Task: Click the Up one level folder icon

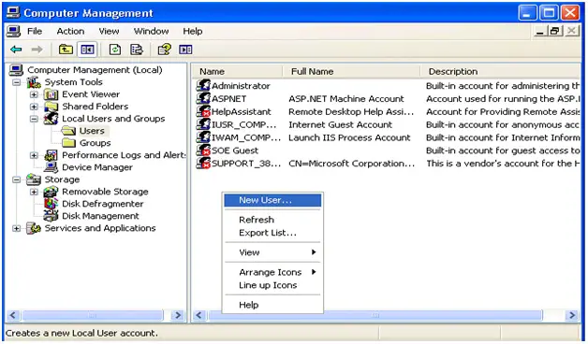Action: click(x=66, y=50)
